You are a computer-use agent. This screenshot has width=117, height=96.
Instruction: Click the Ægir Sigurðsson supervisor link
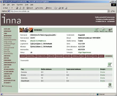85,52
